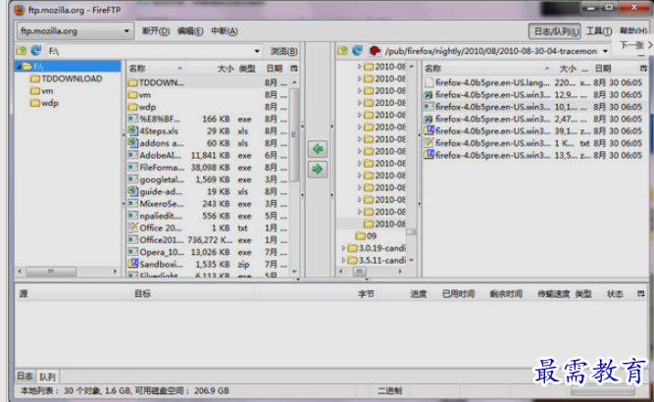Collapse the F:\ tree root node

19,67
